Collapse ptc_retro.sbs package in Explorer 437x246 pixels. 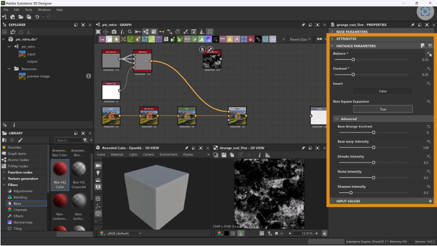[4, 39]
